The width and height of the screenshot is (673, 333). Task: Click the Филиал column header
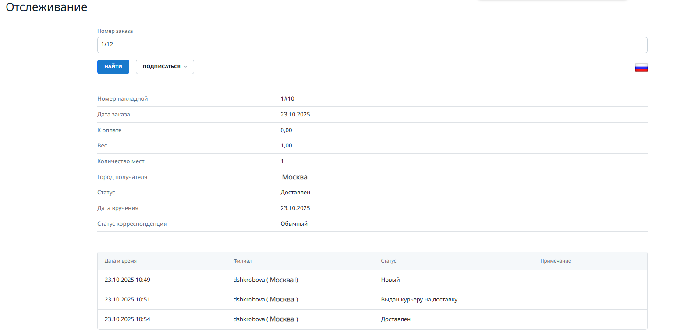(242, 261)
